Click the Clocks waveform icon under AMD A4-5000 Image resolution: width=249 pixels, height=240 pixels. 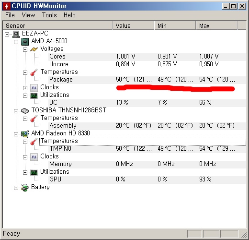click(34, 88)
